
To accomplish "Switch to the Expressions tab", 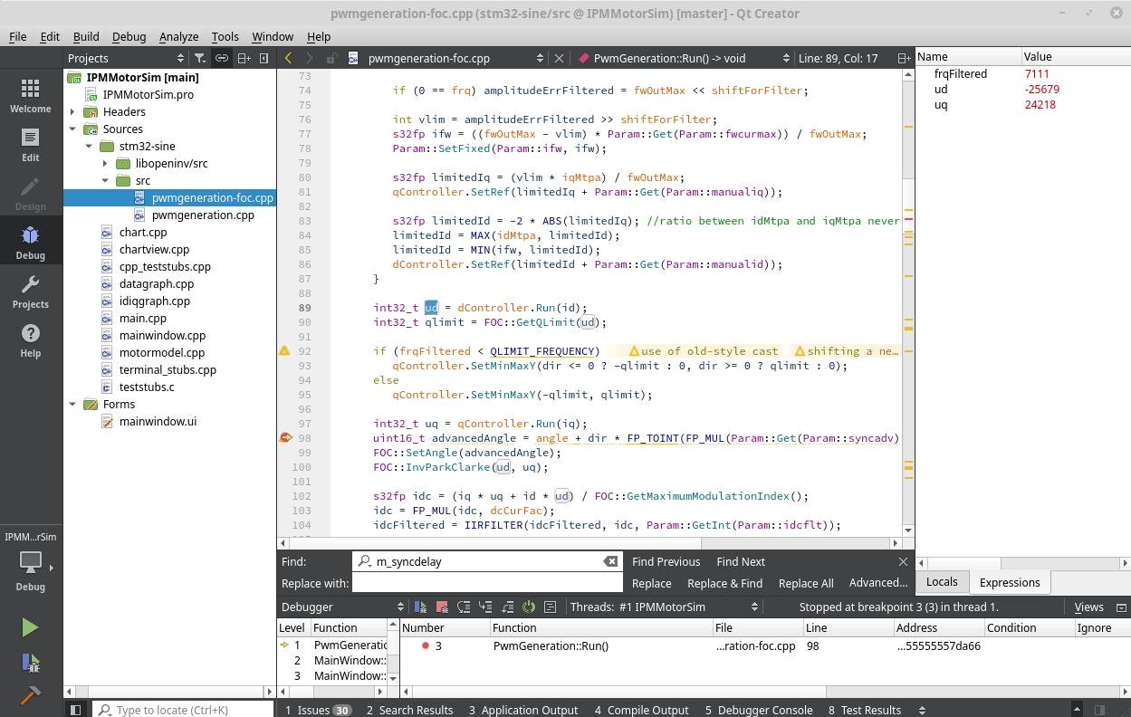I will click(x=1009, y=582).
